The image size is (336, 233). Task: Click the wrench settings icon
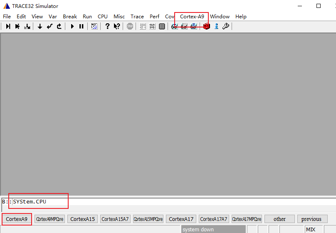click(x=226, y=26)
